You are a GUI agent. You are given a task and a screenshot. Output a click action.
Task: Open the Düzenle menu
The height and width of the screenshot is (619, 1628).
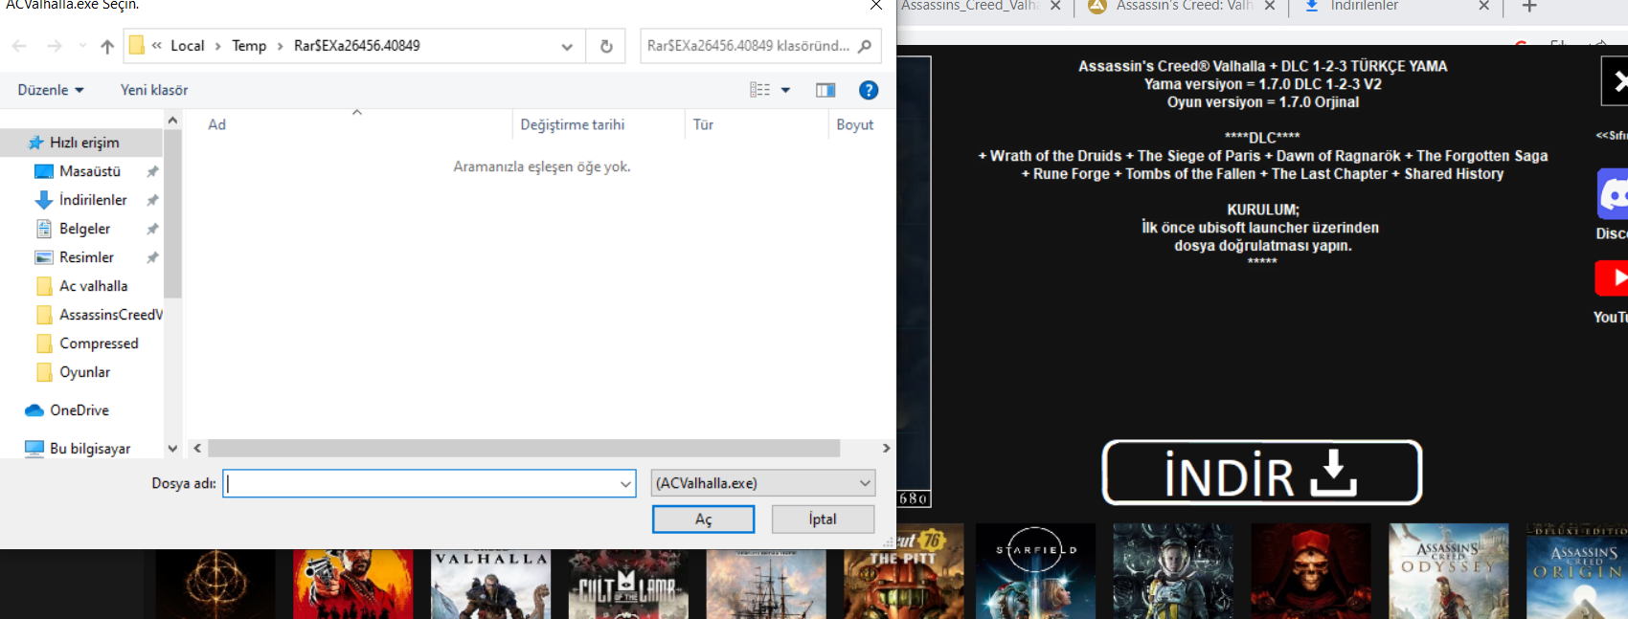click(51, 90)
